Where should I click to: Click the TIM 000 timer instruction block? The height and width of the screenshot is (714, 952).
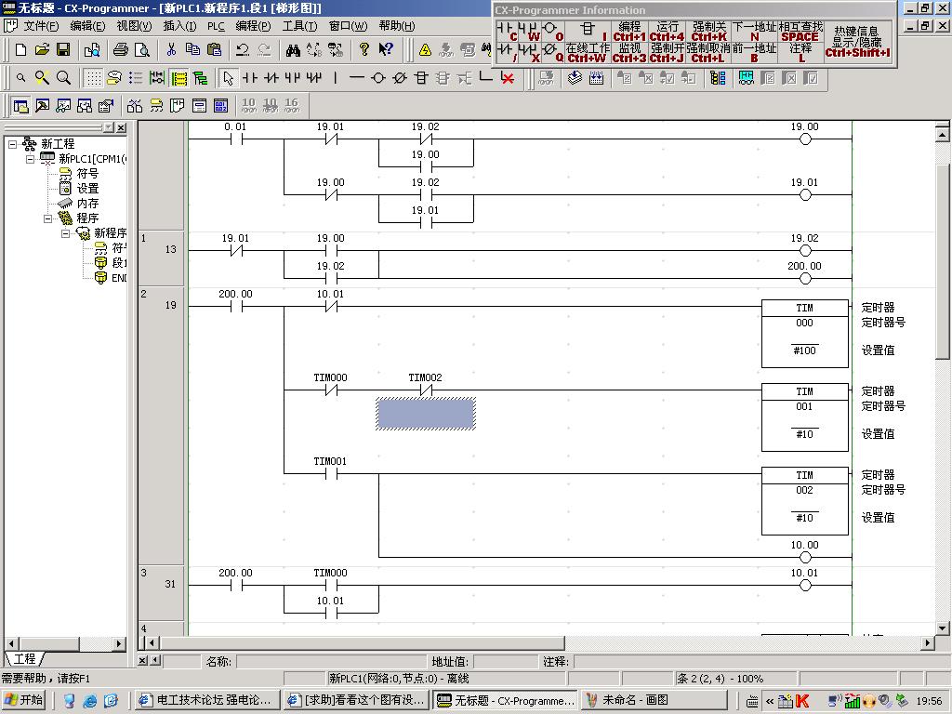coord(804,334)
